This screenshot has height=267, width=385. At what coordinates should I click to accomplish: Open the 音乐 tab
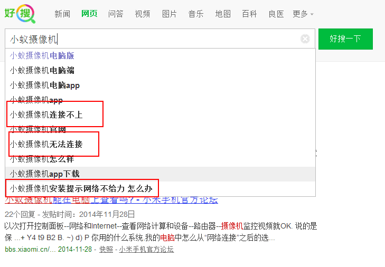(196, 14)
